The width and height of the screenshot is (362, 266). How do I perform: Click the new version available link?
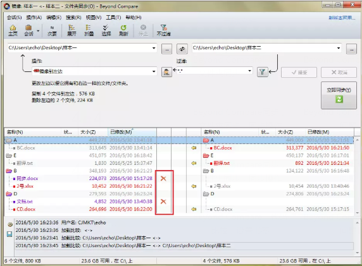[x=342, y=18]
